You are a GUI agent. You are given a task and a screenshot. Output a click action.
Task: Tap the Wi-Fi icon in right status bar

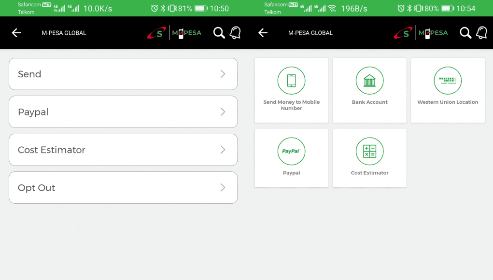pos(332,9)
